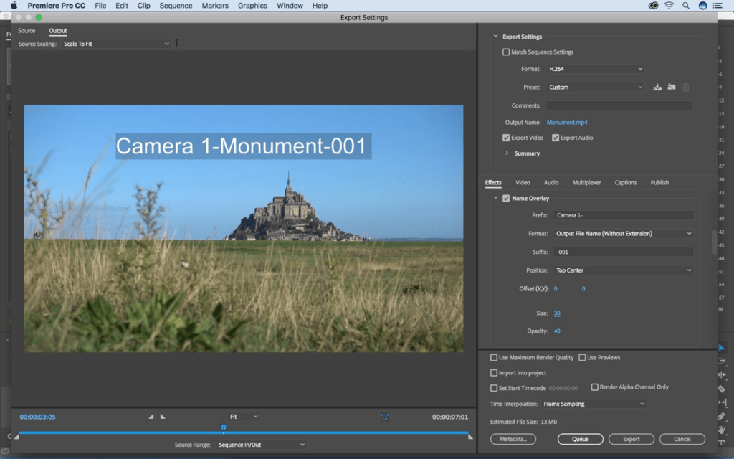
Task: Collapse the Name Overlay section
Action: point(495,198)
